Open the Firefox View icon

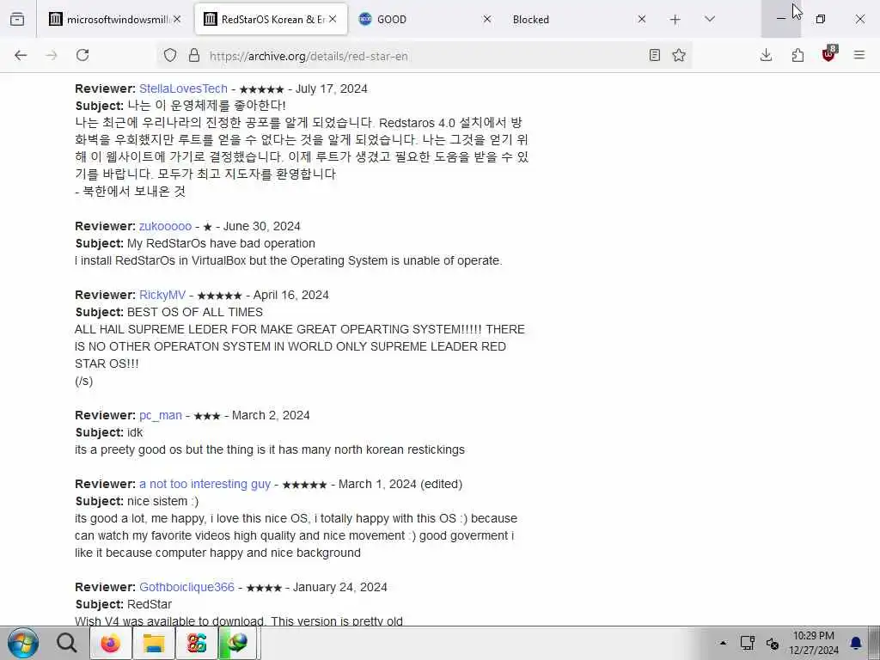[x=17, y=19]
